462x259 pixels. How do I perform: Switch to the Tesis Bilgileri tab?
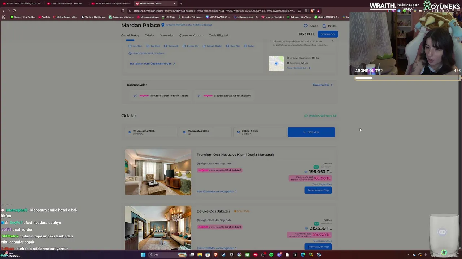(x=218, y=35)
